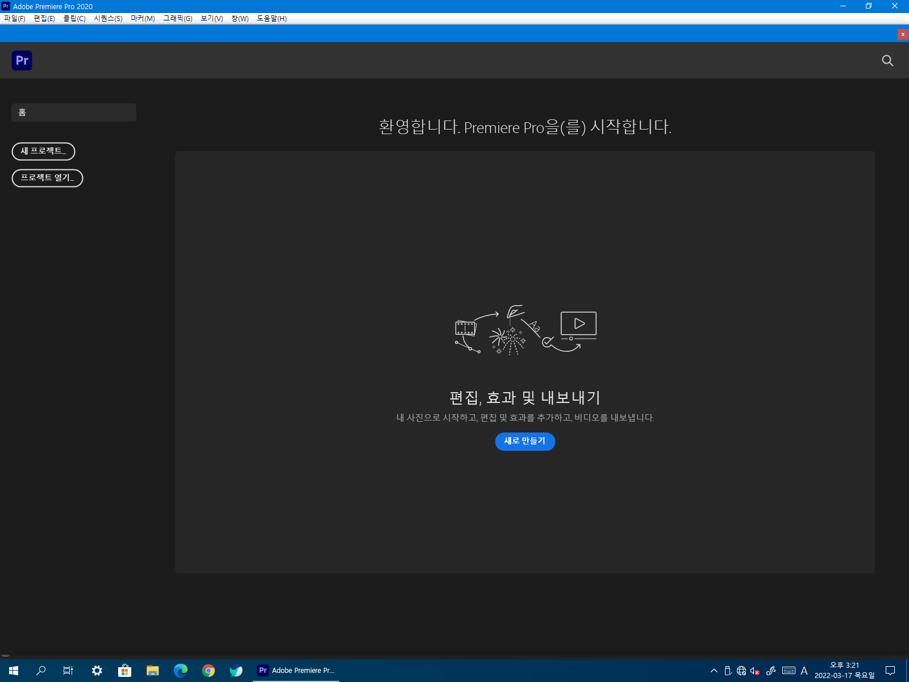Open the 파일(F) menu
This screenshot has height=682, width=909.
pos(15,18)
